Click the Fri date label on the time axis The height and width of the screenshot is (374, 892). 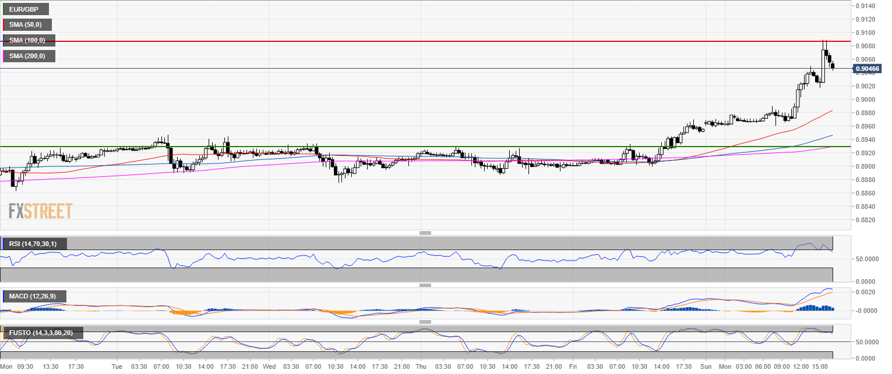click(573, 367)
